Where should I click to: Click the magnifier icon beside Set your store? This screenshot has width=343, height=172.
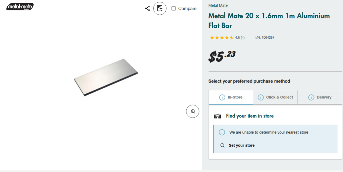coord(222,146)
